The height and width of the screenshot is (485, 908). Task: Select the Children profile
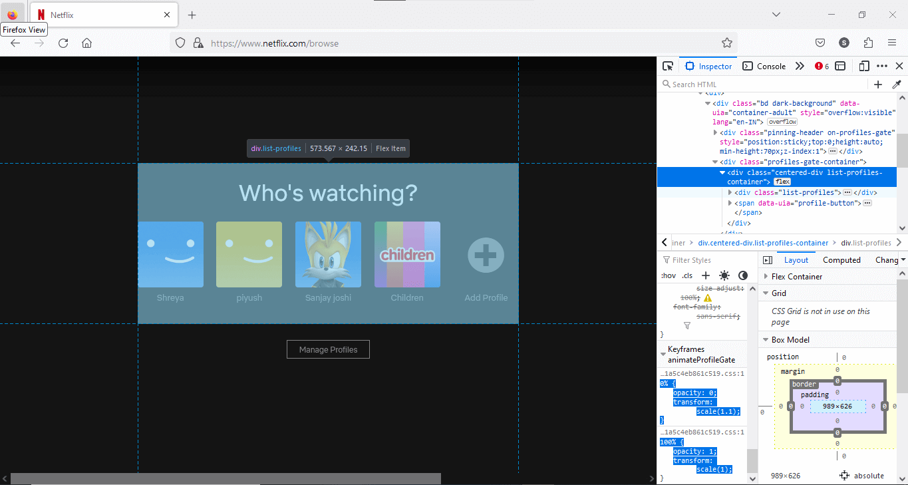[407, 255]
